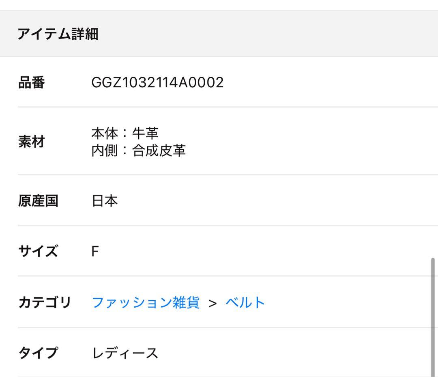Click the vertical scrollbar thumb
Viewport: 438px width, 377px height.
pyautogui.click(x=433, y=317)
